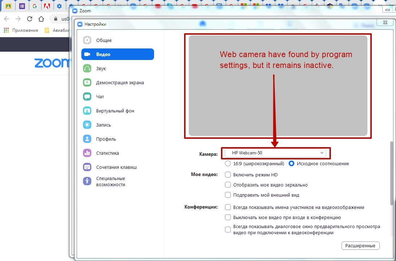Click the settings panel vertical scrollbar

click(392, 173)
